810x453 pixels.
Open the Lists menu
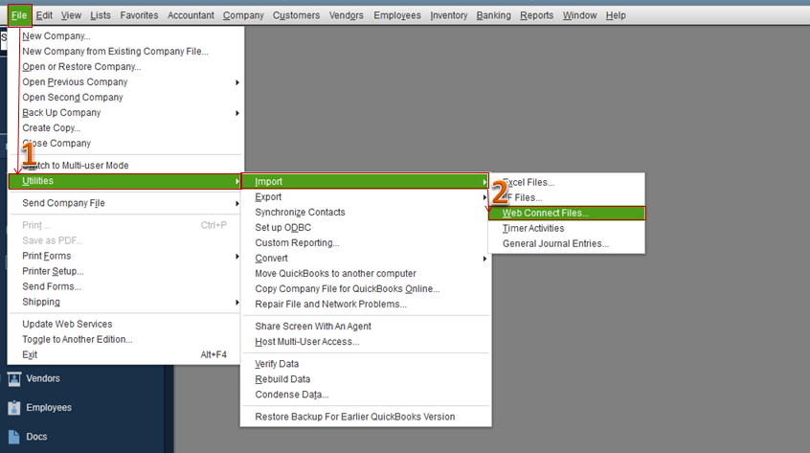[101, 15]
